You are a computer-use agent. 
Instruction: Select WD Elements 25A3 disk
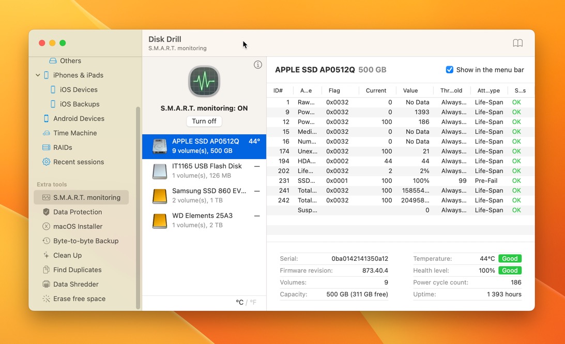point(204,221)
